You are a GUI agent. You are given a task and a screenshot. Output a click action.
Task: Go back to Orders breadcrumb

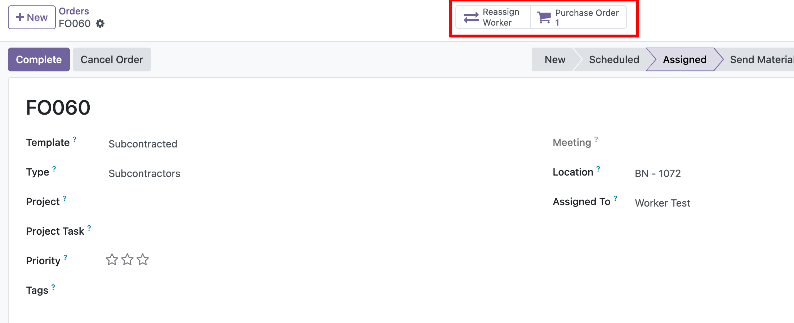point(74,11)
